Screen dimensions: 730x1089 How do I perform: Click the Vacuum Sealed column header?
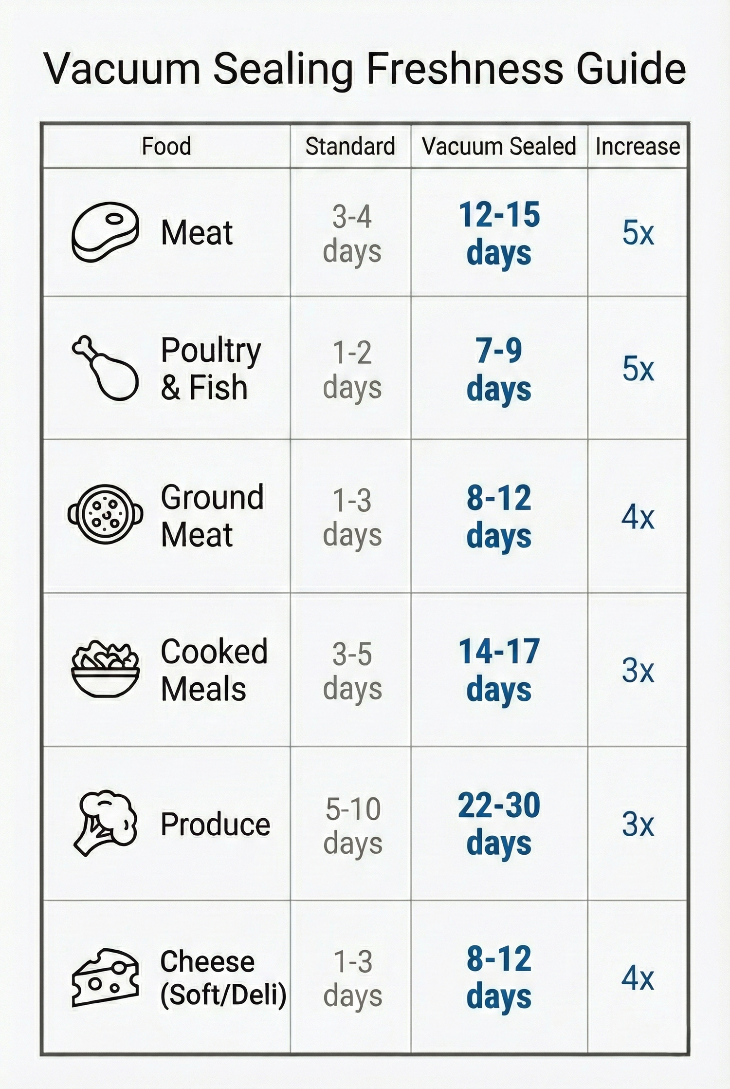[x=499, y=146]
